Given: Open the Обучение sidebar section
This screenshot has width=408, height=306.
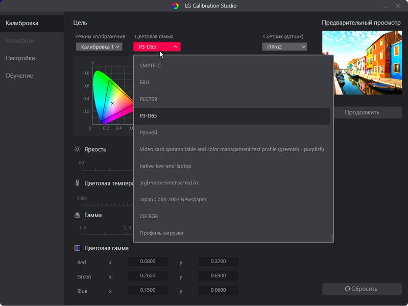Looking at the screenshot, I should tap(32, 76).
